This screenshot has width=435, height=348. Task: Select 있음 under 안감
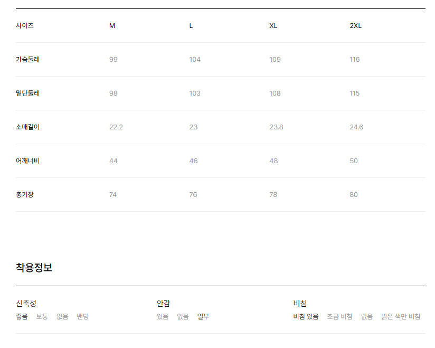[x=163, y=317]
